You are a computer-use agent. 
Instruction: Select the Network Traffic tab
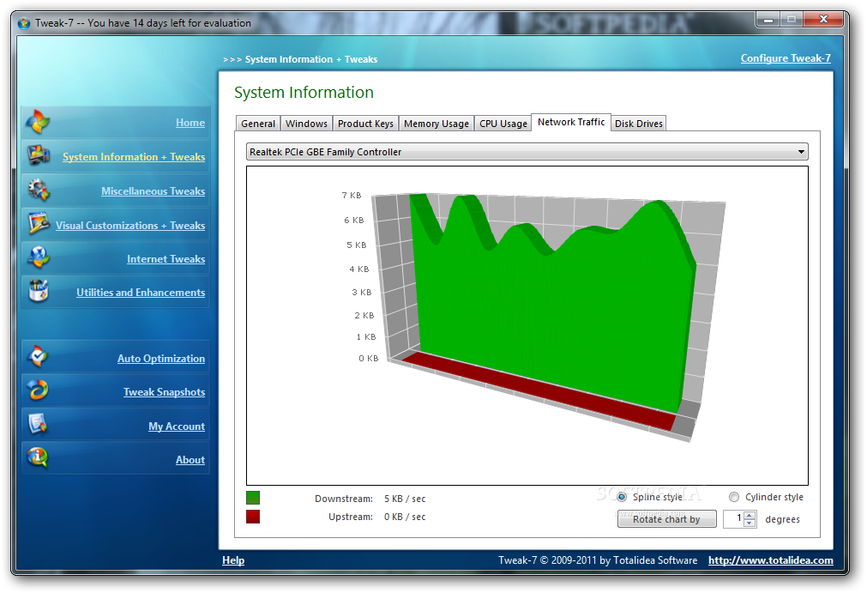pos(571,122)
